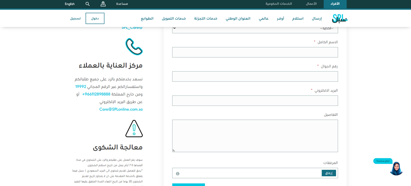Click the SPL logo

point(340,18)
